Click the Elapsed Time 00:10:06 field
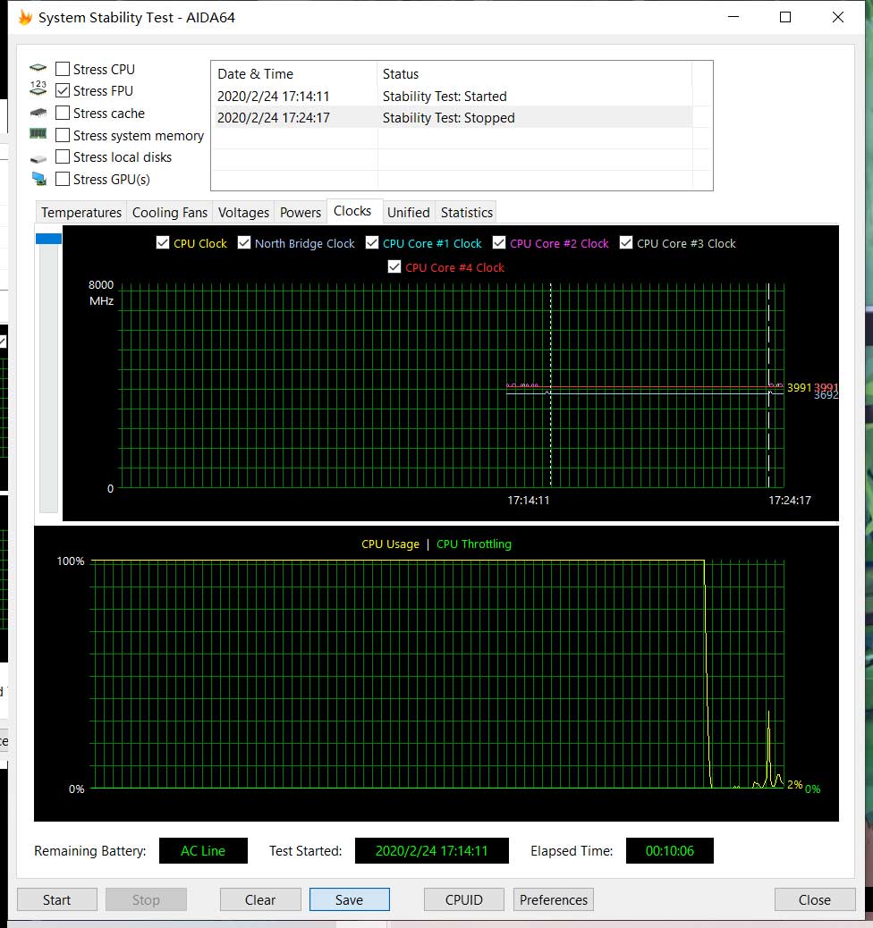 pyautogui.click(x=669, y=850)
